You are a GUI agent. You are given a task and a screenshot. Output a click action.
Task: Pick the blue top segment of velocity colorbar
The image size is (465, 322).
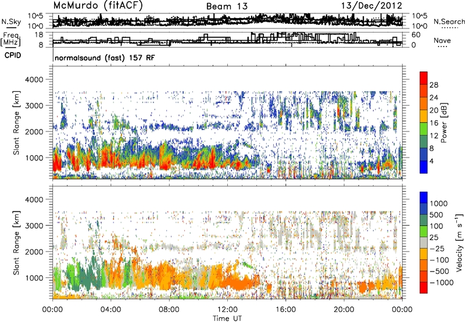[424, 198]
